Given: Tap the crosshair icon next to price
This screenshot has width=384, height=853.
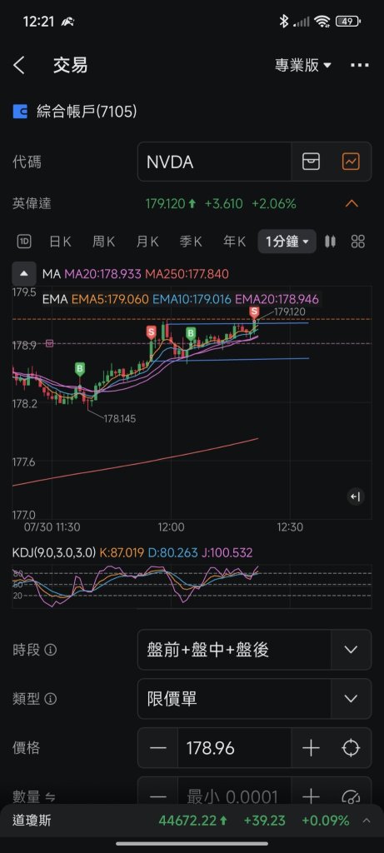Looking at the screenshot, I should (x=351, y=748).
